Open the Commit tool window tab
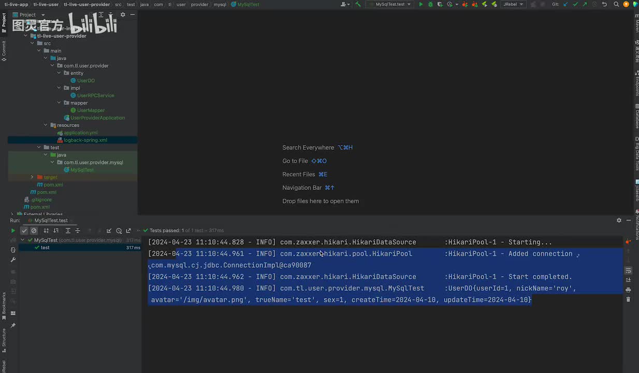Viewport: 639px width, 373px height. point(4,51)
